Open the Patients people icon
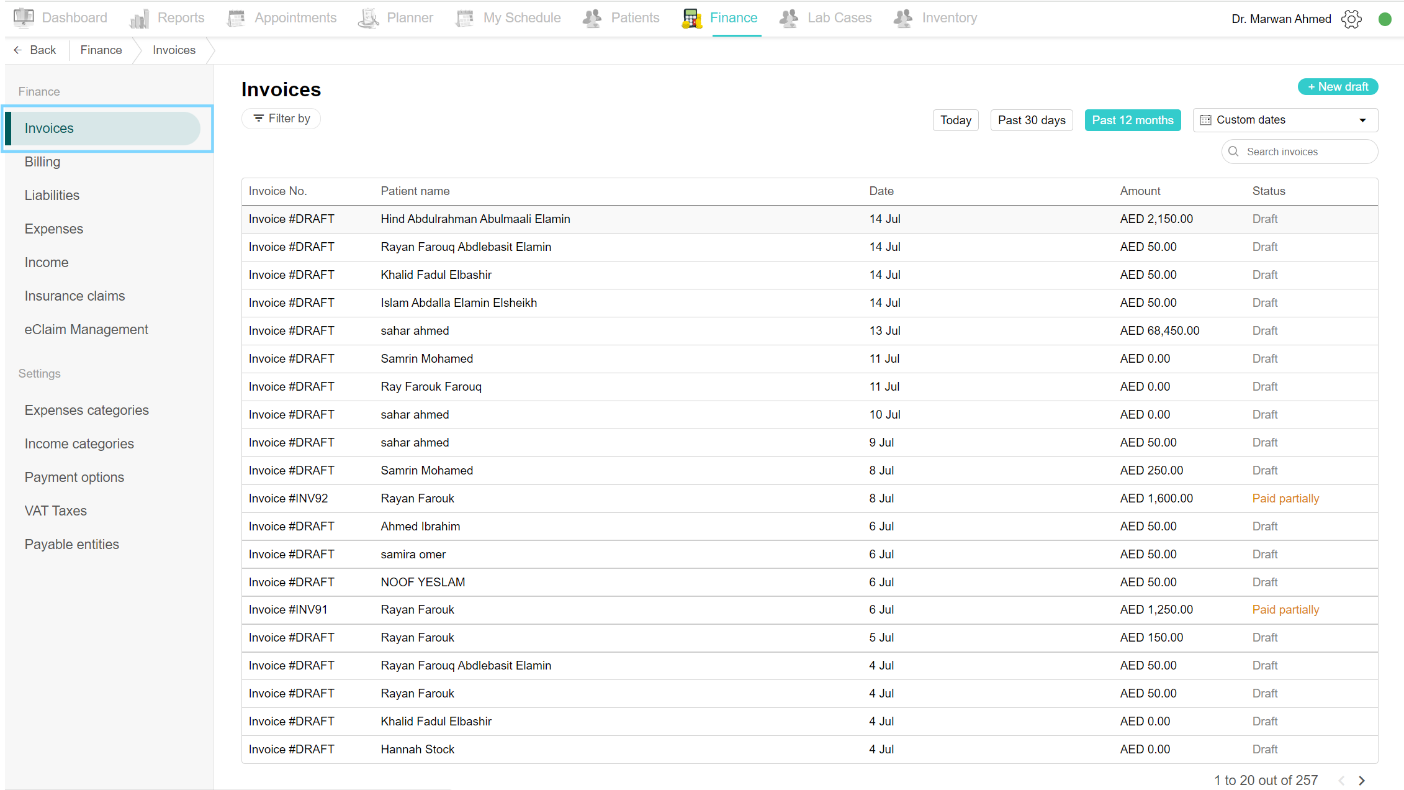This screenshot has height=790, width=1404. (x=592, y=18)
